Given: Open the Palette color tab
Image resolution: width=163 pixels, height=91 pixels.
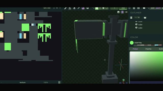Looking at the screenshot, I should (148, 49).
